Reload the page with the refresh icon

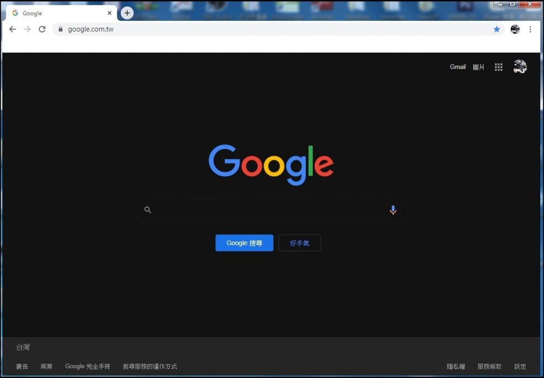point(42,29)
